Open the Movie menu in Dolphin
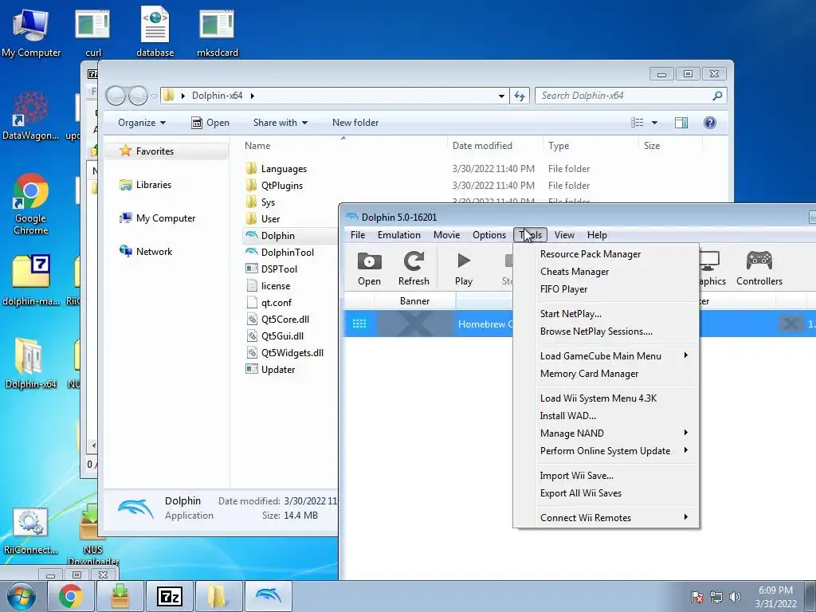 pos(446,235)
